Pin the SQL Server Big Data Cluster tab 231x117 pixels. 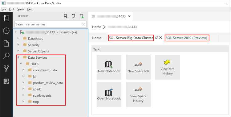pyautogui.click(x=156, y=38)
